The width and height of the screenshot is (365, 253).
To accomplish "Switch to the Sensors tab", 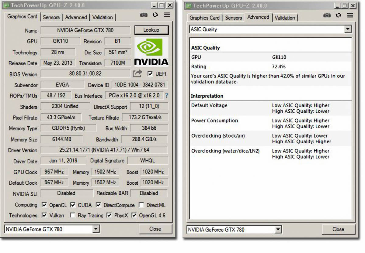I will pyautogui.click(x=51, y=18).
